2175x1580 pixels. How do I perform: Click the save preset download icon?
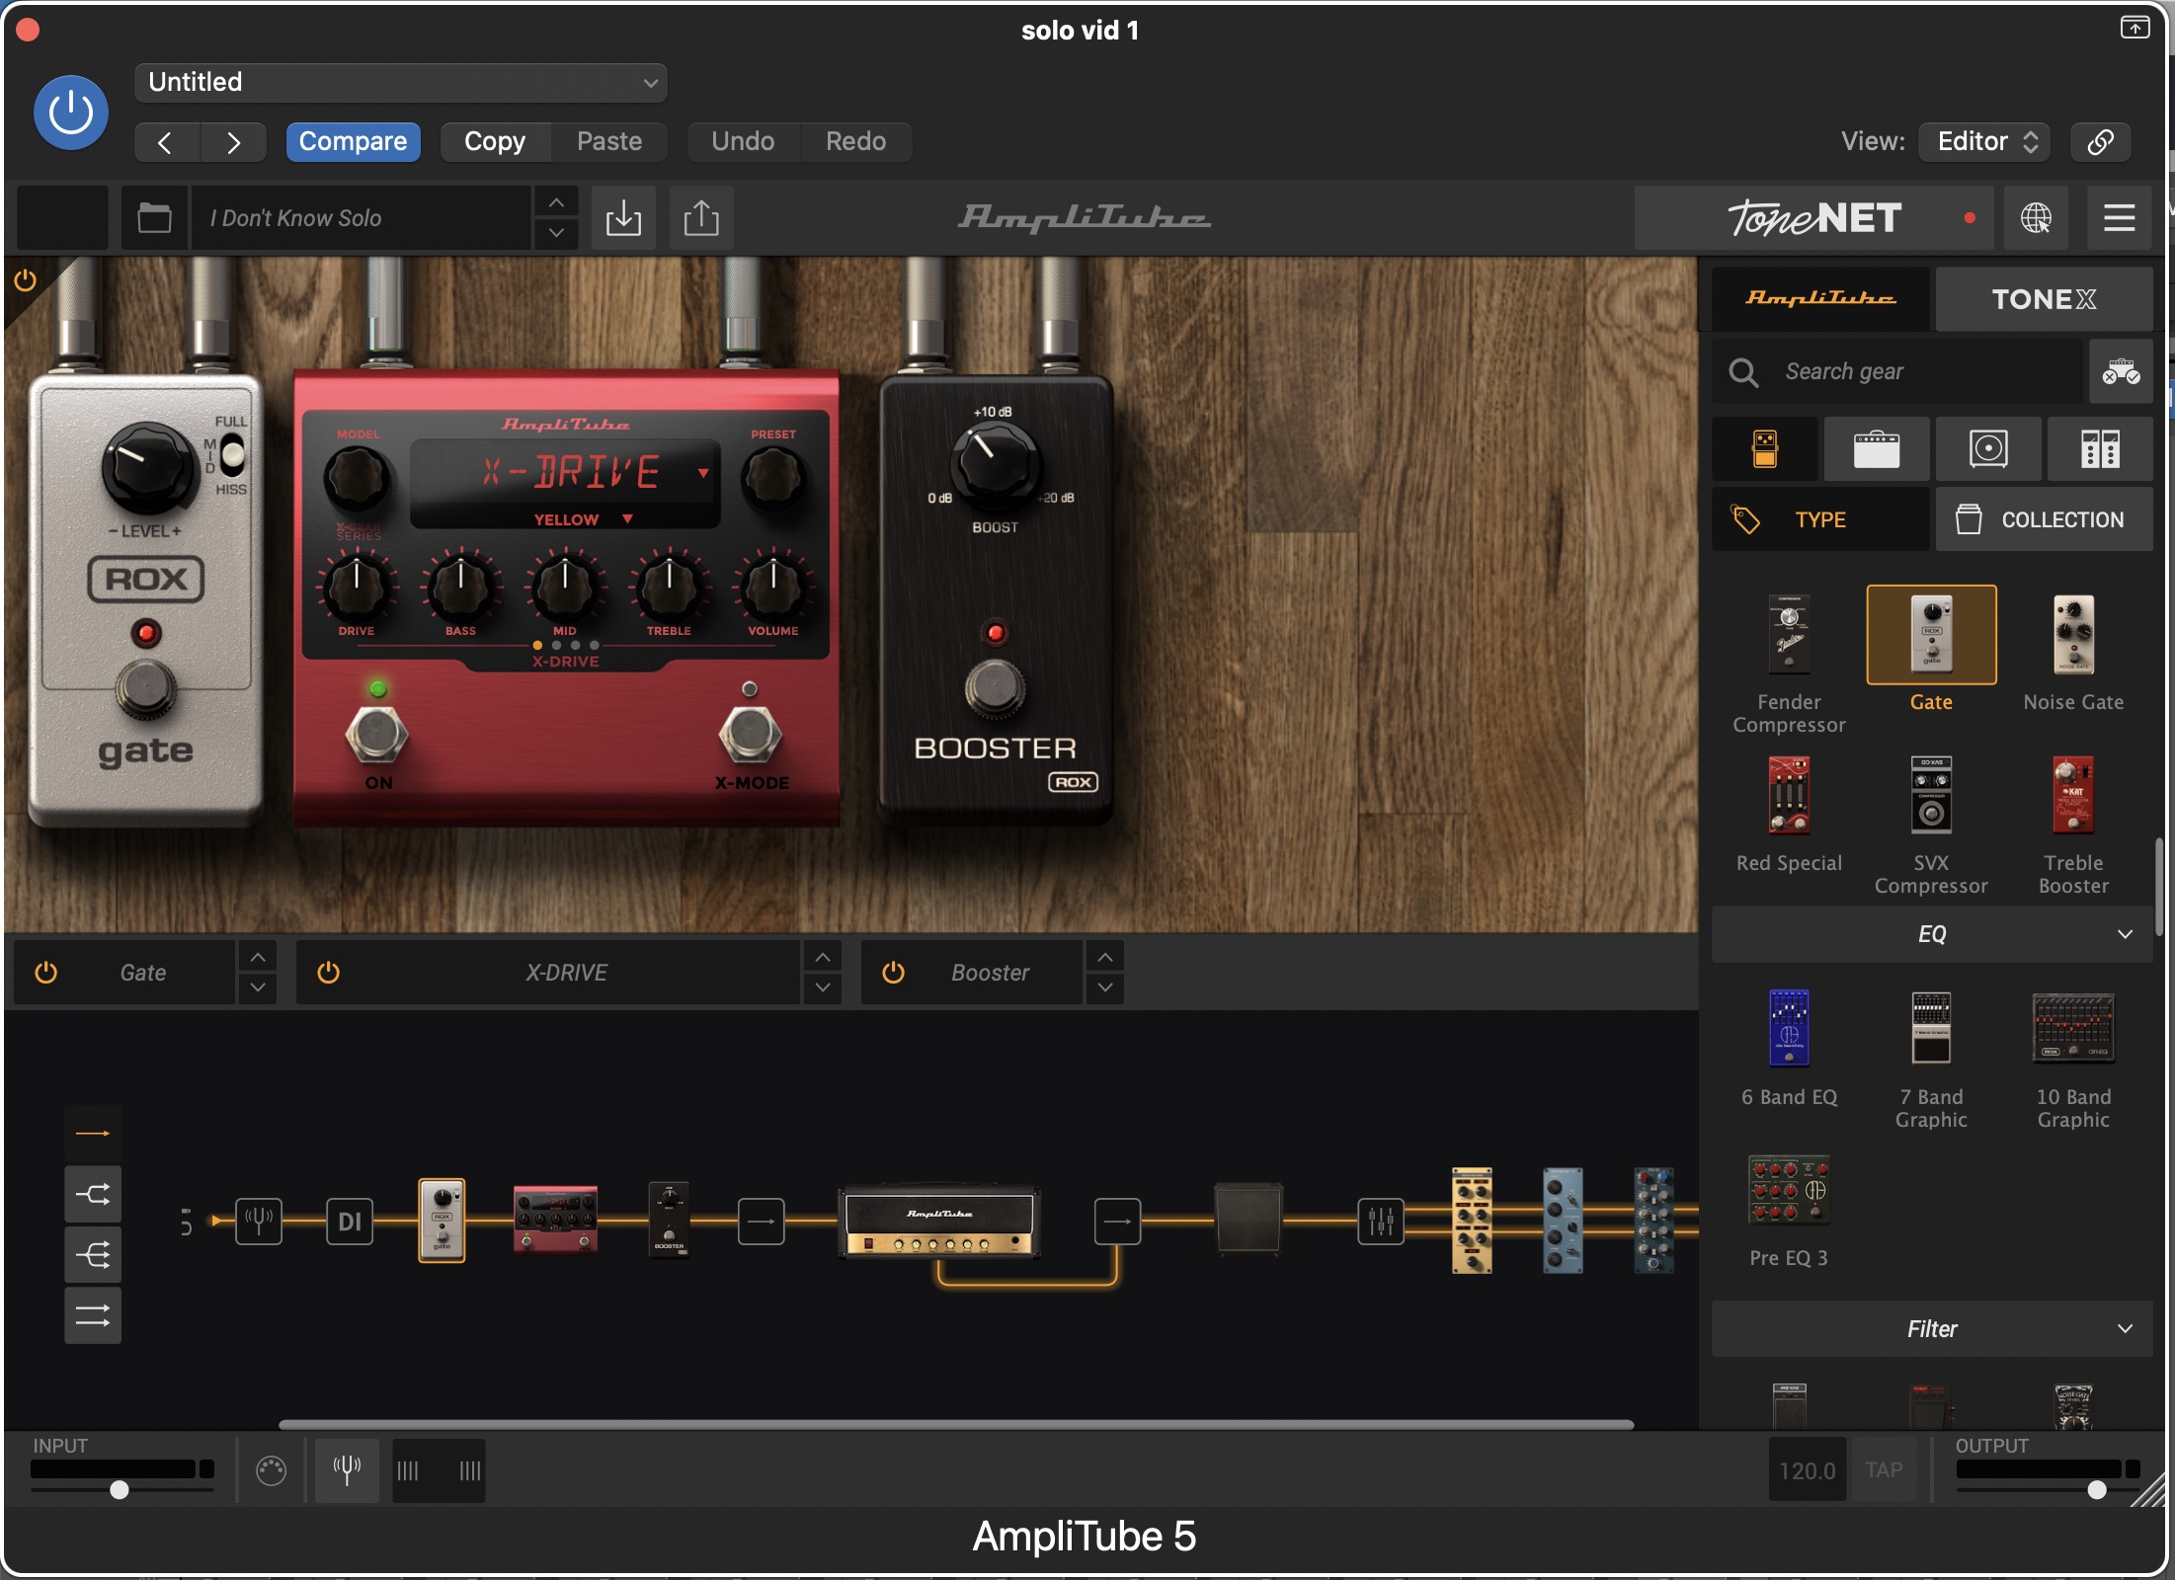(x=623, y=217)
